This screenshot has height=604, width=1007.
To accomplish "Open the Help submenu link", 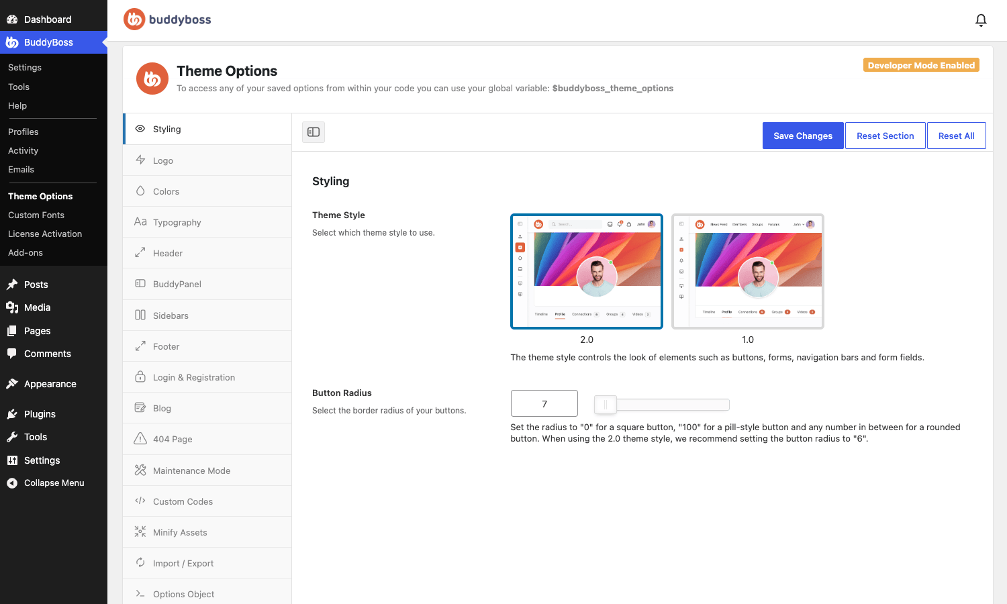I will click(17, 106).
